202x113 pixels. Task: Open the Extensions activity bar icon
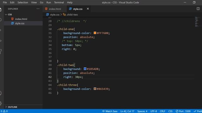pyautogui.click(x=1, y=51)
